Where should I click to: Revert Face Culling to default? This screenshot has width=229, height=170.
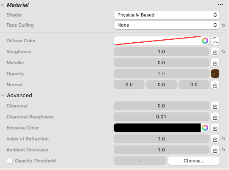[223, 25]
